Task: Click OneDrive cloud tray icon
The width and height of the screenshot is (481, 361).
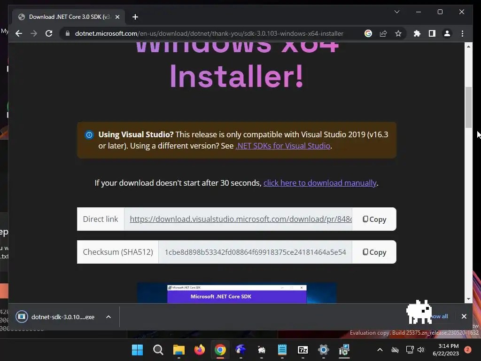Action: (395, 350)
